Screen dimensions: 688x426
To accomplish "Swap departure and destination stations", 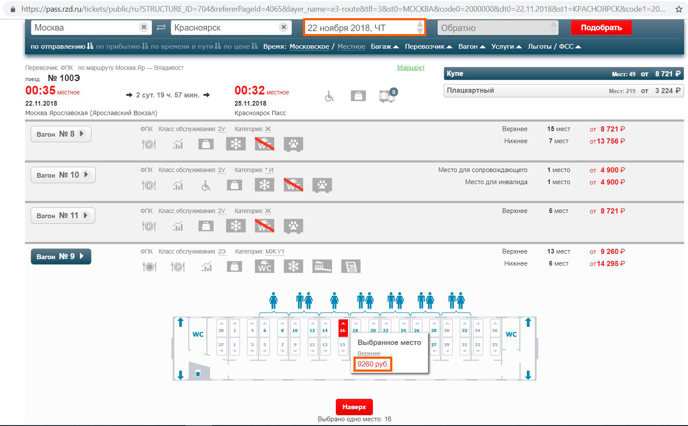I will pos(161,28).
